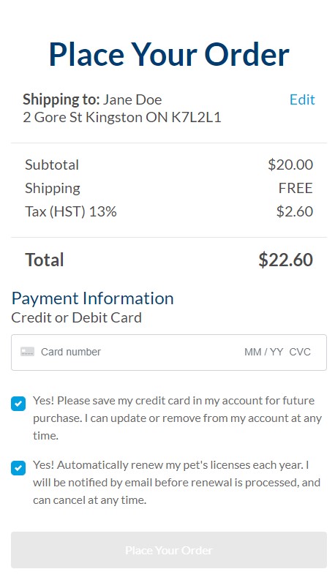Click the Tax (HST) 13% label
335x588 pixels.
[71, 211]
